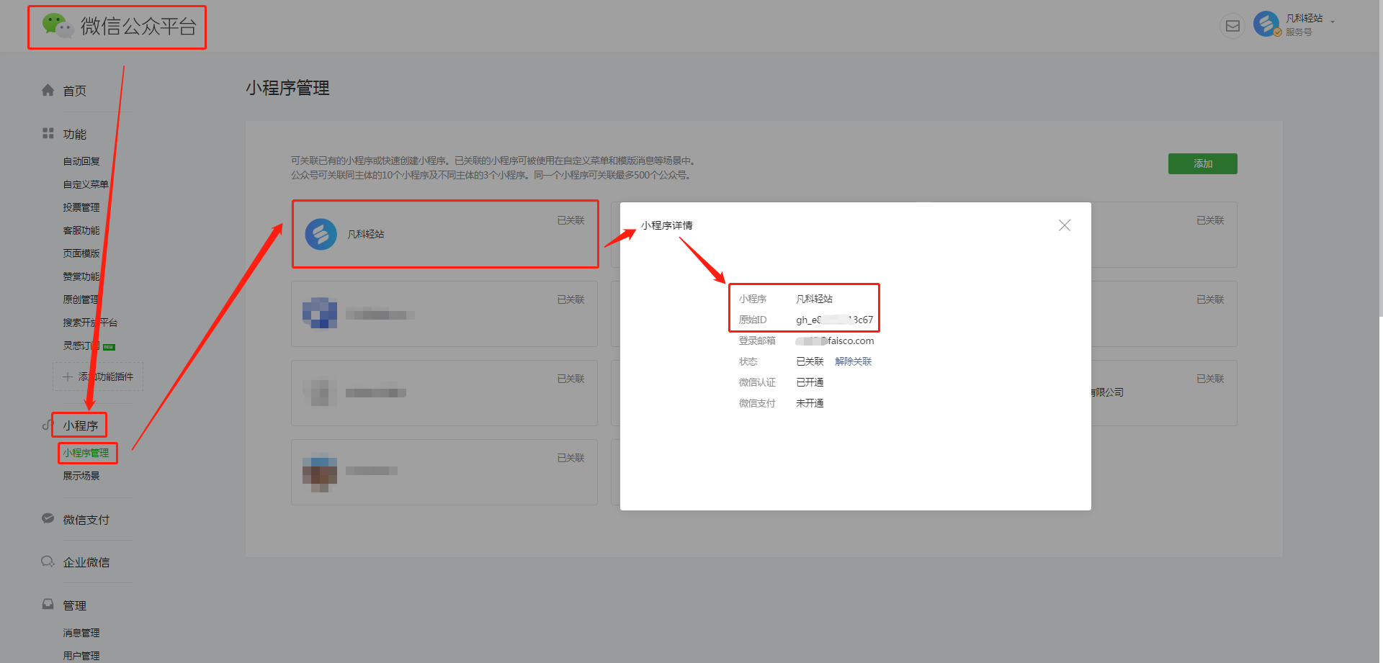Click the 小程序管理 page heading
The height and width of the screenshot is (663, 1383).
coord(287,88)
